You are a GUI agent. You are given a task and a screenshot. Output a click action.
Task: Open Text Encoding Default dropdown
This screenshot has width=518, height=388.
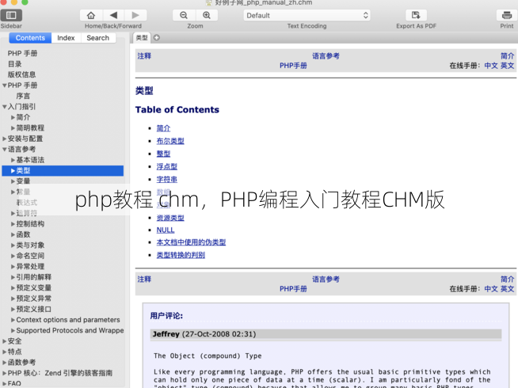307,15
